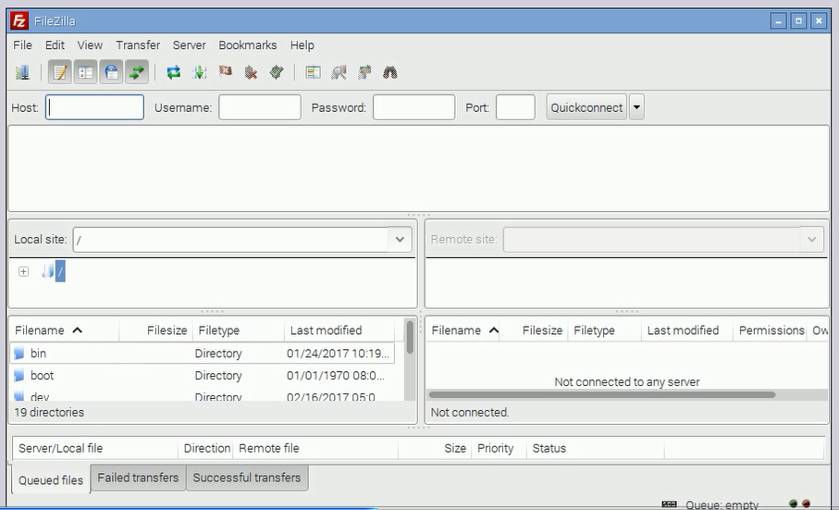Click Size queue column header

click(x=435, y=448)
